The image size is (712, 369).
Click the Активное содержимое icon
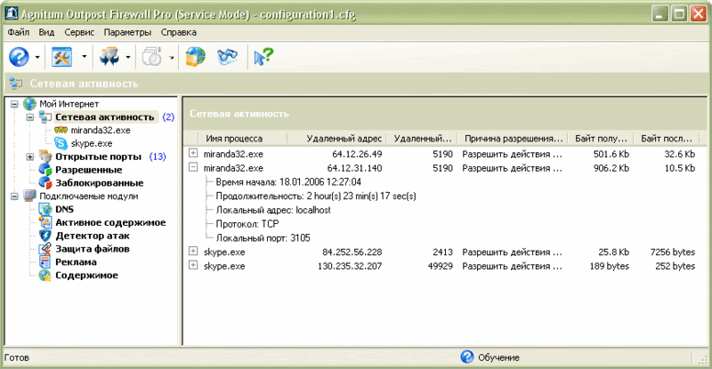(x=45, y=222)
